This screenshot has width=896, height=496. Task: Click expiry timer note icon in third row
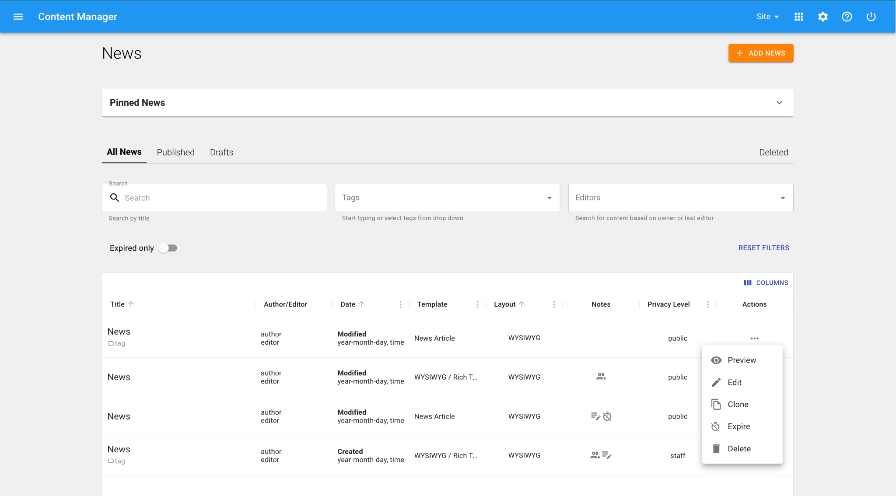(x=607, y=416)
